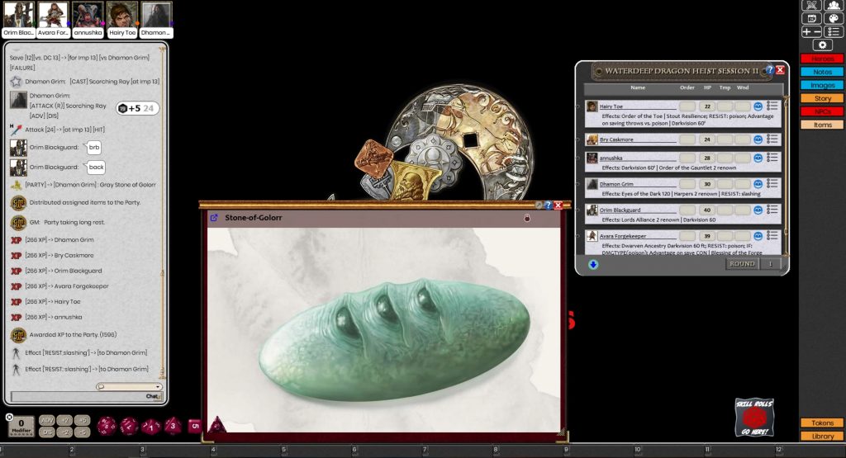Open the Combat Tracker crossed-swords icon
Image resolution: width=846 pixels, height=458 pixels.
click(811, 6)
